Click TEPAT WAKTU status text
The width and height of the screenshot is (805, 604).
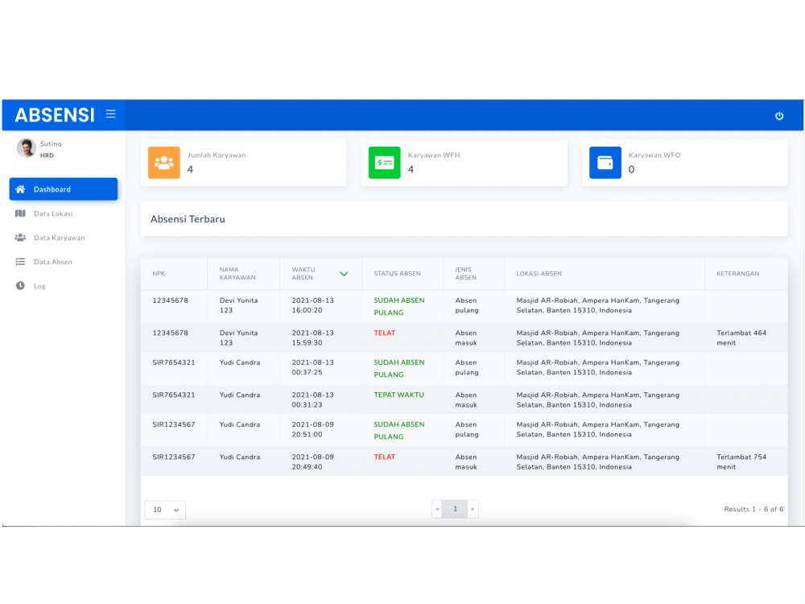click(399, 395)
